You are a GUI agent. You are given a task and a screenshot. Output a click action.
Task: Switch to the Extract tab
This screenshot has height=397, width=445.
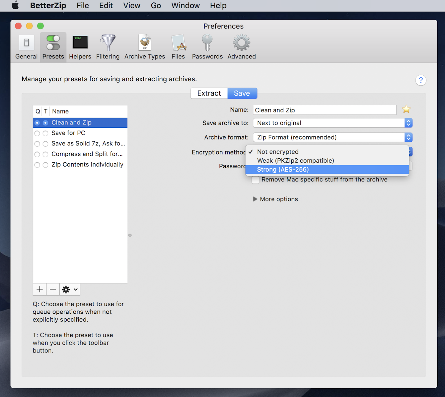click(209, 93)
